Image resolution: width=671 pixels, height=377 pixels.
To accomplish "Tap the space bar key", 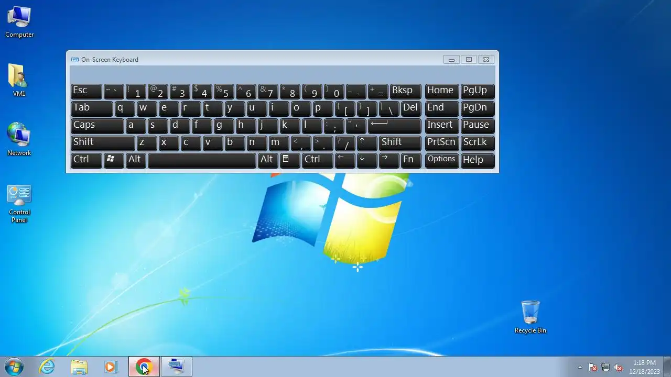I will (x=202, y=160).
